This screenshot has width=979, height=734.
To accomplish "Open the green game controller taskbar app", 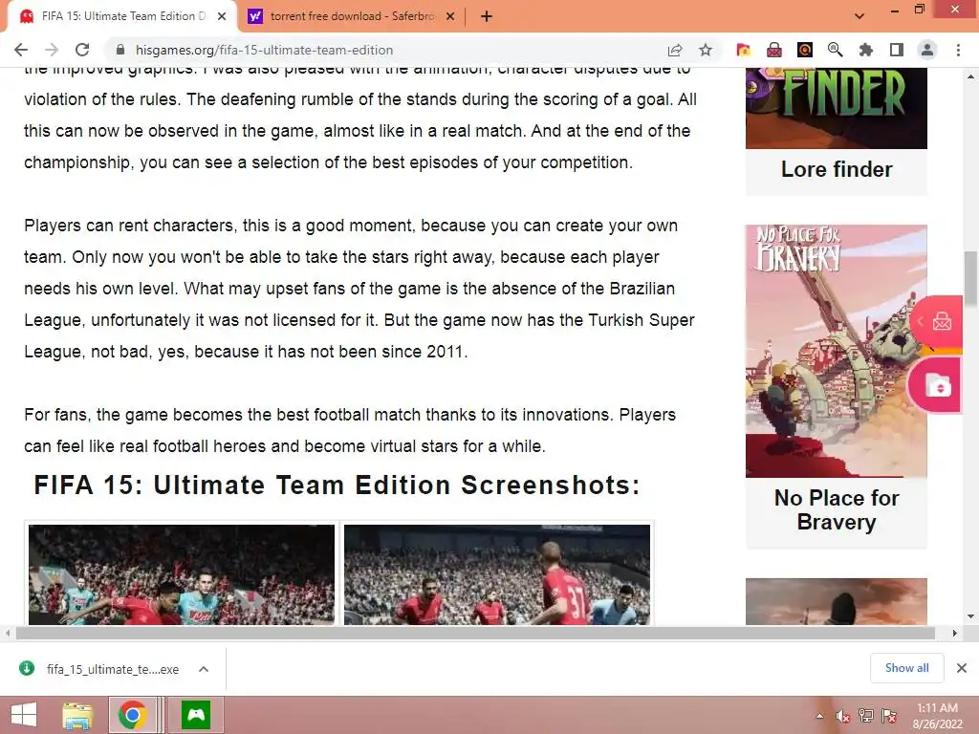I will 196,715.
